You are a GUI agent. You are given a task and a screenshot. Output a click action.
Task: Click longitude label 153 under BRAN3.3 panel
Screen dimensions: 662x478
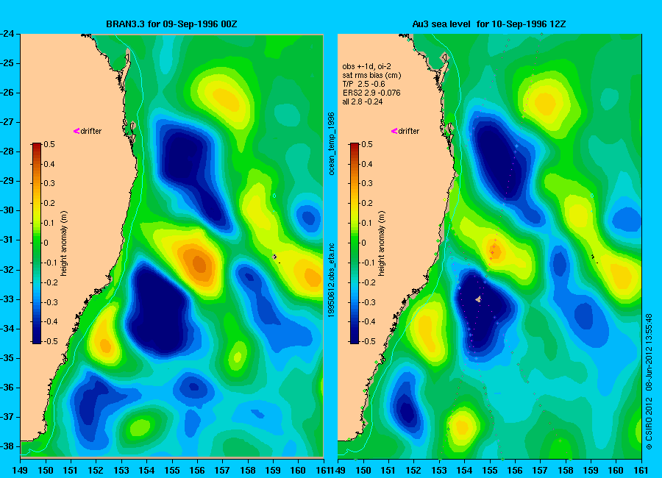(121, 471)
